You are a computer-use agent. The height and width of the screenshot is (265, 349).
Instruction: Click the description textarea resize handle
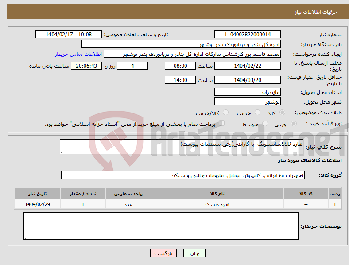pos(62,152)
